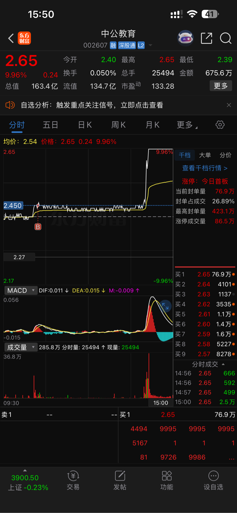237x513 pixels.
Task: Select the 大单 tab
Action: 205,155
